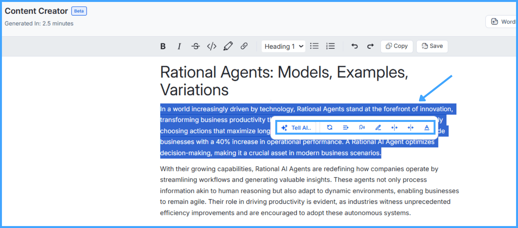Click the 'Content Creator' title

pos(36,11)
